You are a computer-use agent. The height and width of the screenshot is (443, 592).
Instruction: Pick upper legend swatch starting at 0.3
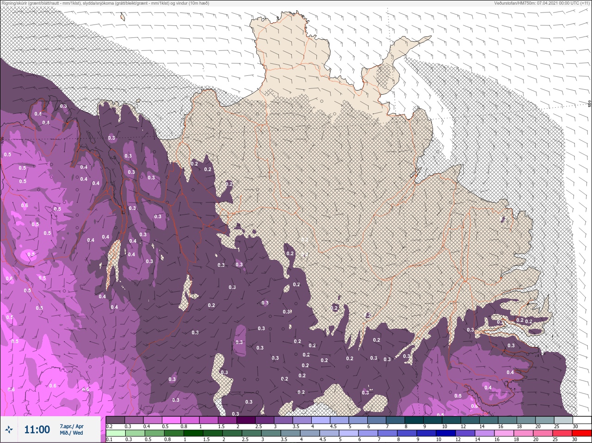(134, 420)
